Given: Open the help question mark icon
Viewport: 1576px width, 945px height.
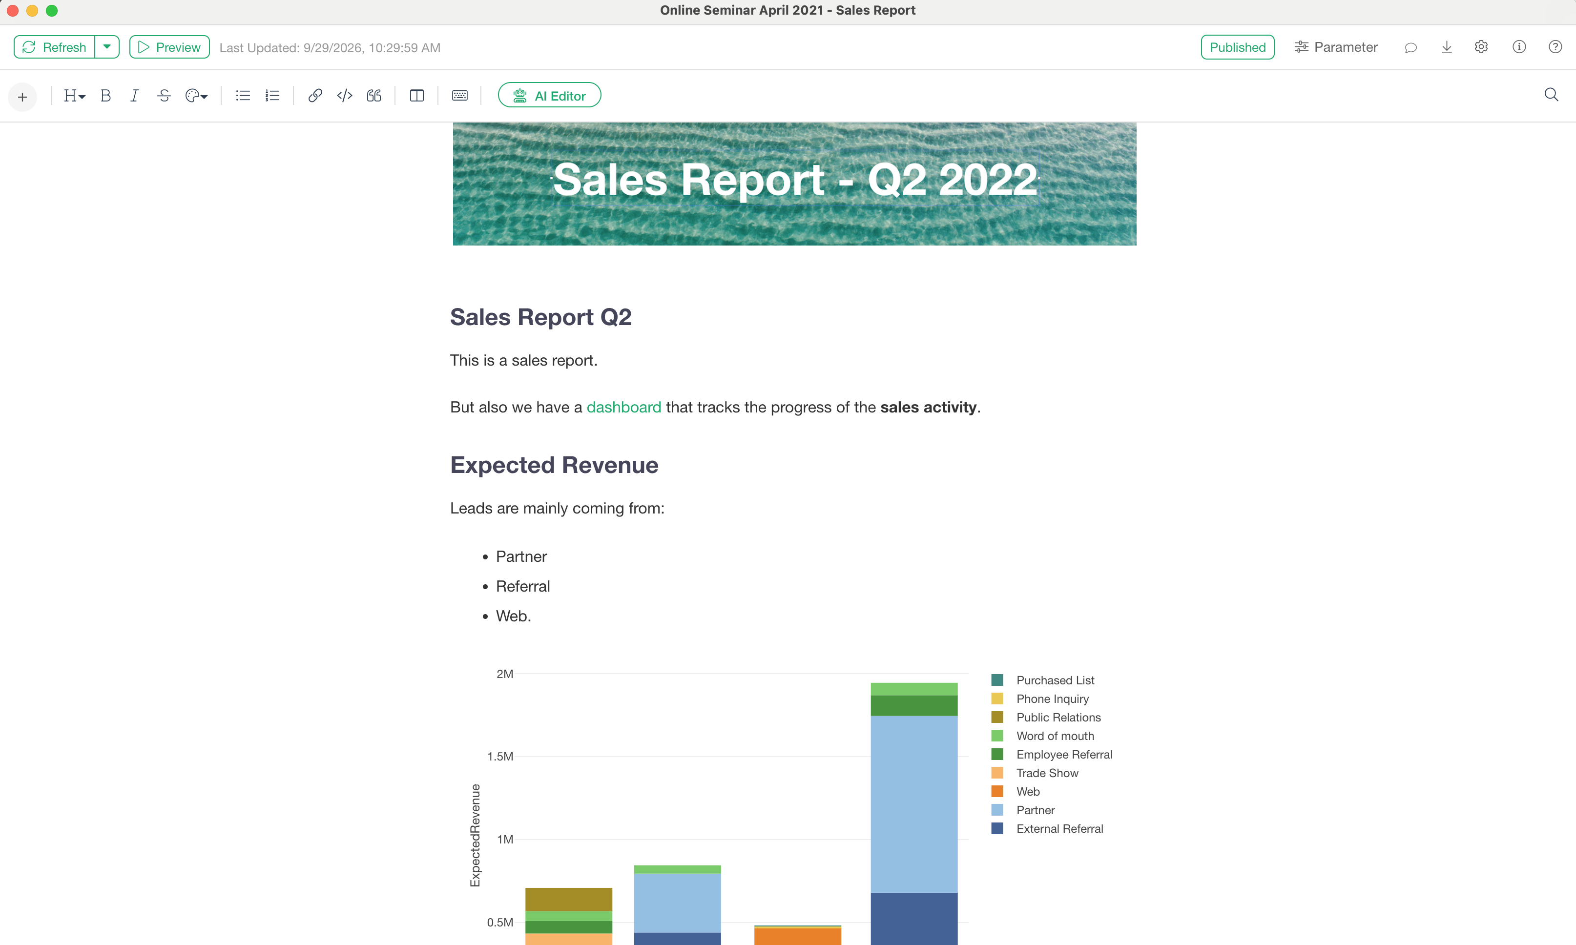Looking at the screenshot, I should click(x=1555, y=47).
